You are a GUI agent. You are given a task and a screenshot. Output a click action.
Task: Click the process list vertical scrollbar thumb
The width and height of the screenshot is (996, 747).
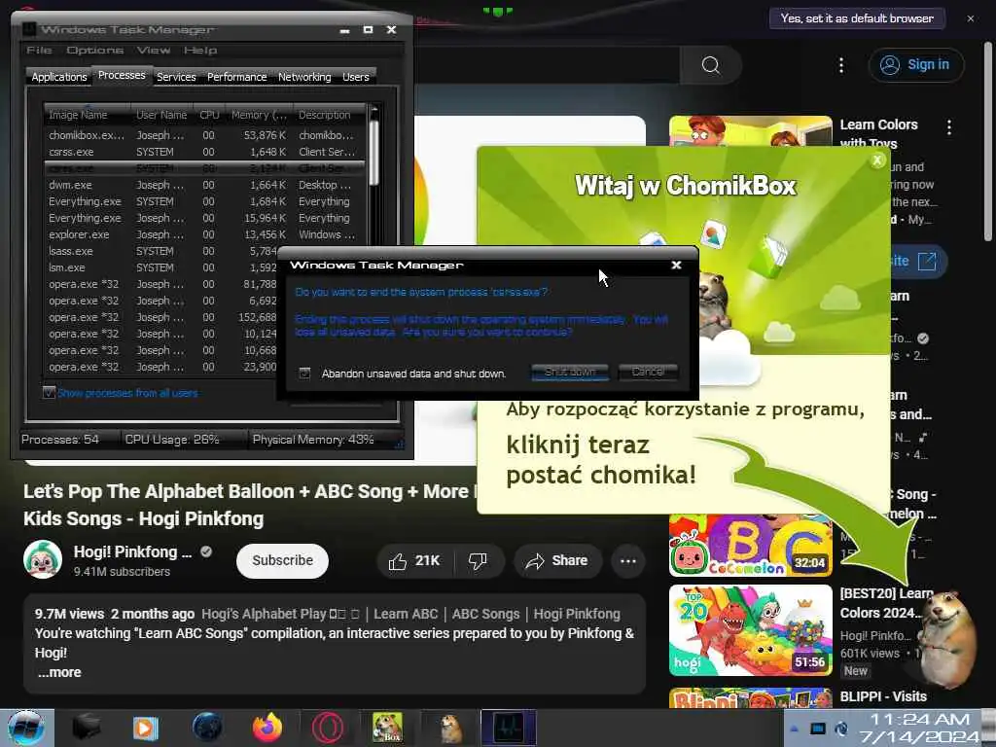coord(373,153)
